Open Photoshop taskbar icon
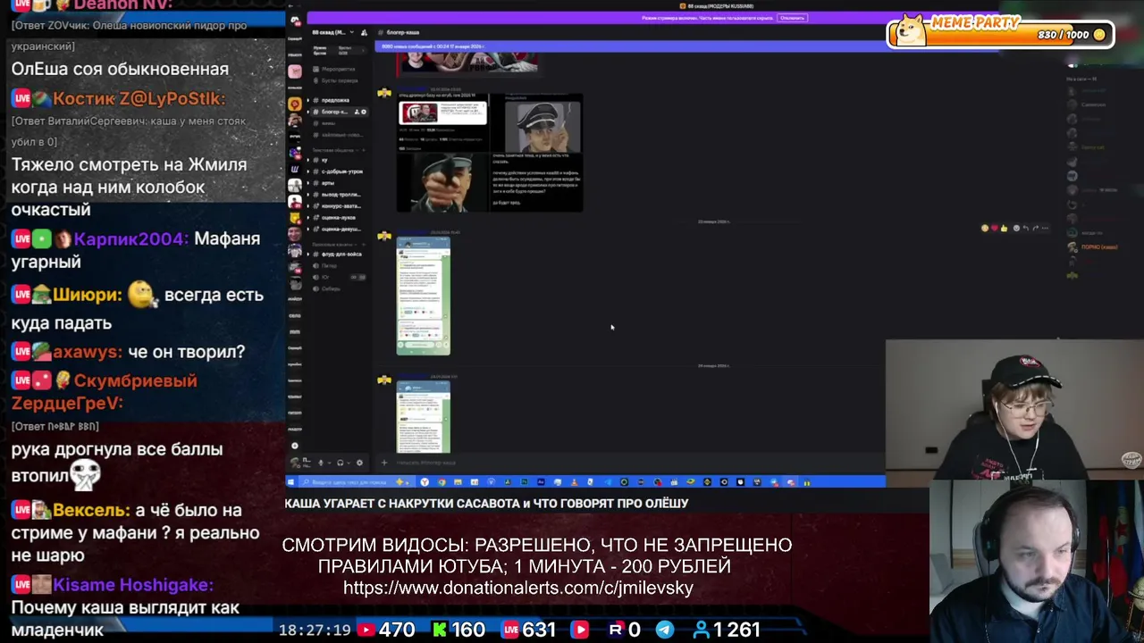The height and width of the screenshot is (643, 1144). coord(524,482)
